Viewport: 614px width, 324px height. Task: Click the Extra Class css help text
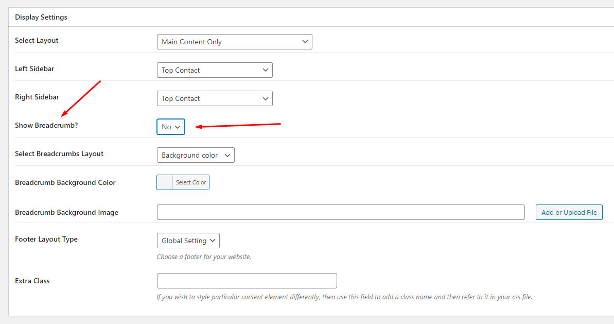[x=344, y=297]
